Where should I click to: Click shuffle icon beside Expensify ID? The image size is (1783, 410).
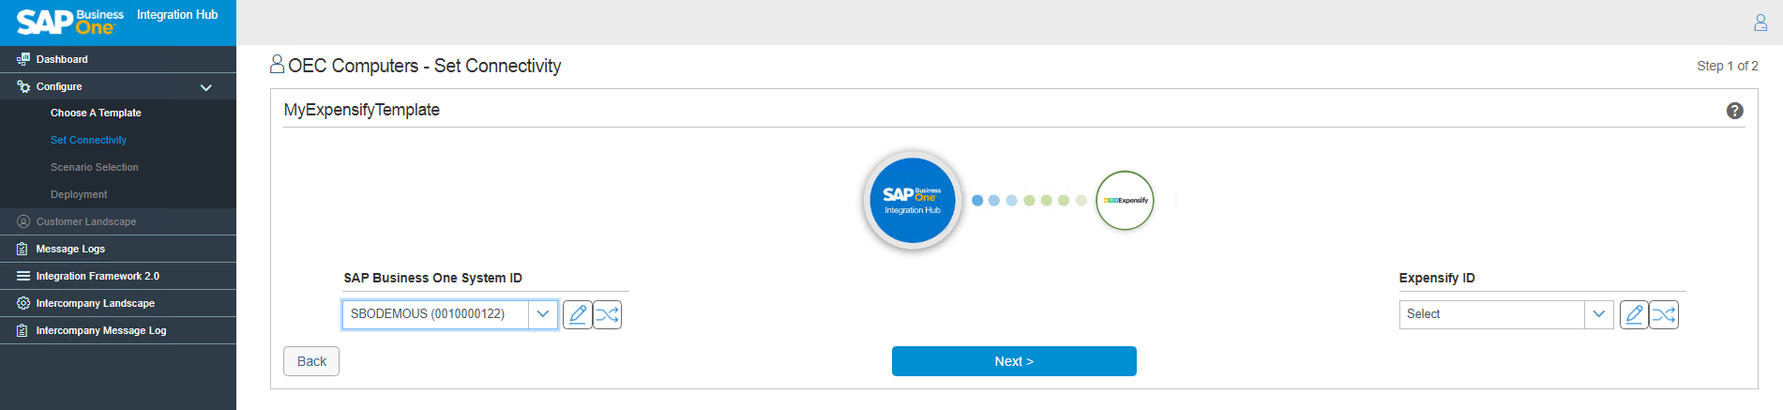tap(1664, 314)
